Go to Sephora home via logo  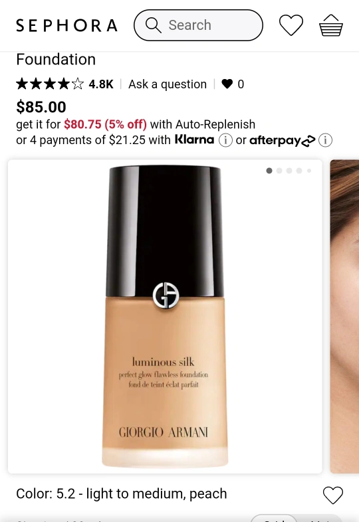pyautogui.click(x=66, y=25)
